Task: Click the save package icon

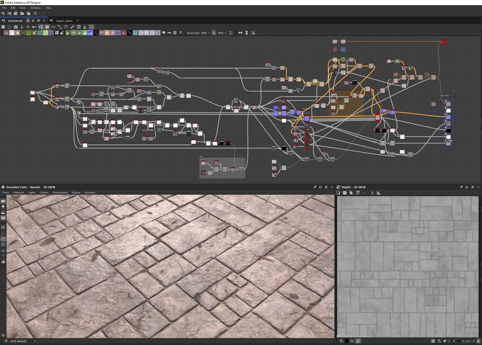Action: [x=29, y=13]
